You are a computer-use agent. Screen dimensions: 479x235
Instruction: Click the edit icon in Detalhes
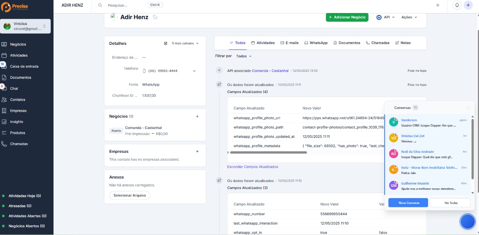(166, 43)
